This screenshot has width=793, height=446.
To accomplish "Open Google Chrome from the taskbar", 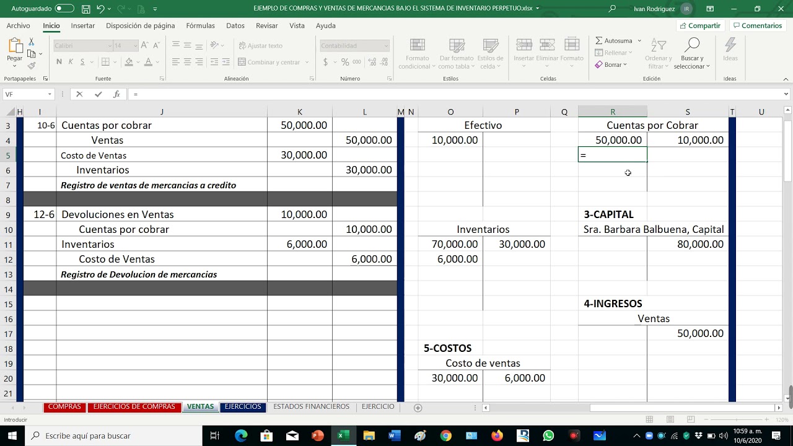I will pyautogui.click(x=445, y=435).
